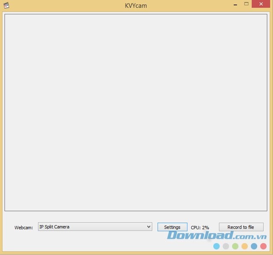Minimize the KVYcam window
The height and width of the screenshot is (255, 273).
pos(235,4)
